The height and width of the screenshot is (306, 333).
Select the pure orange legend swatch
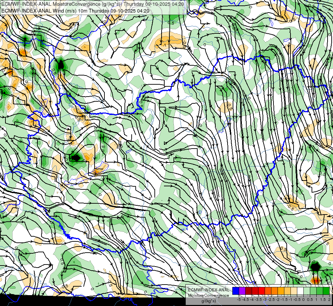[274, 291]
